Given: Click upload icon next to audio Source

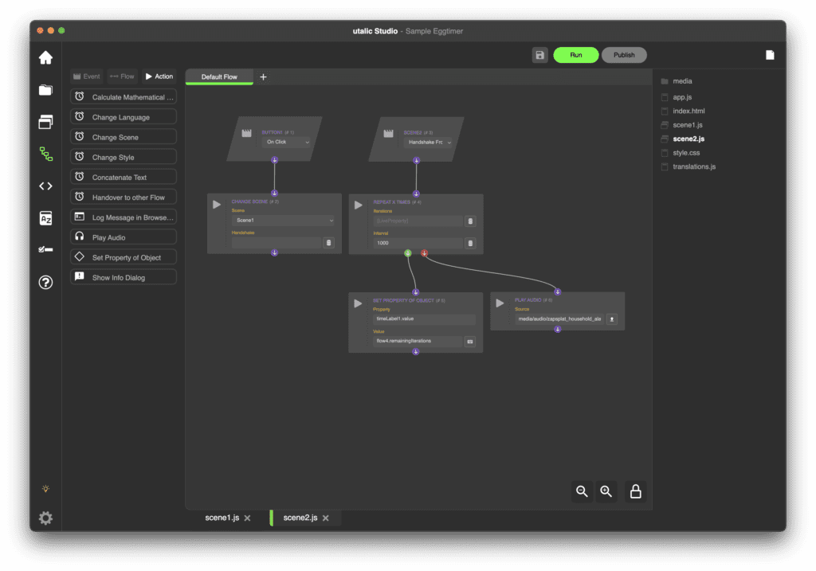Looking at the screenshot, I should tap(612, 319).
